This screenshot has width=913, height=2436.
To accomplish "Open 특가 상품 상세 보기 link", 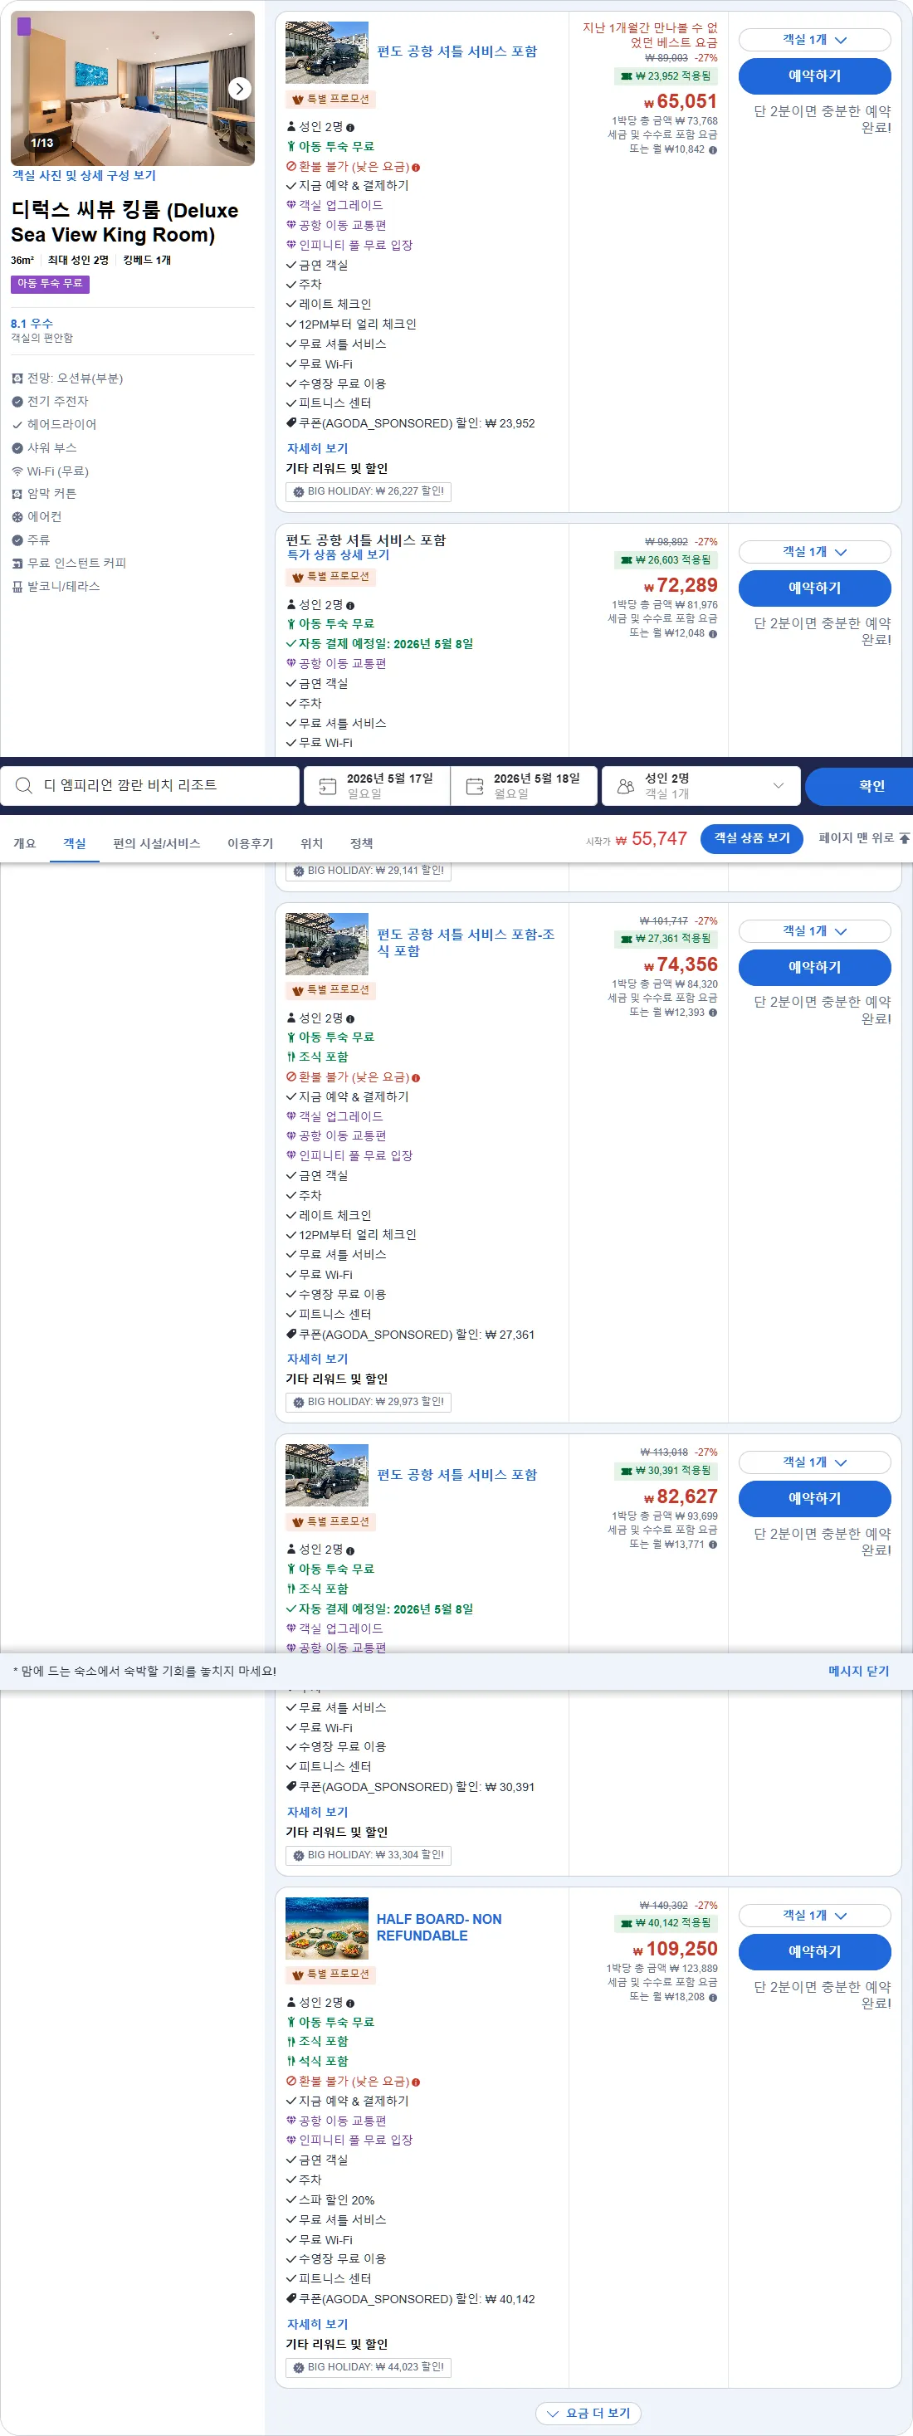I will pyautogui.click(x=338, y=555).
